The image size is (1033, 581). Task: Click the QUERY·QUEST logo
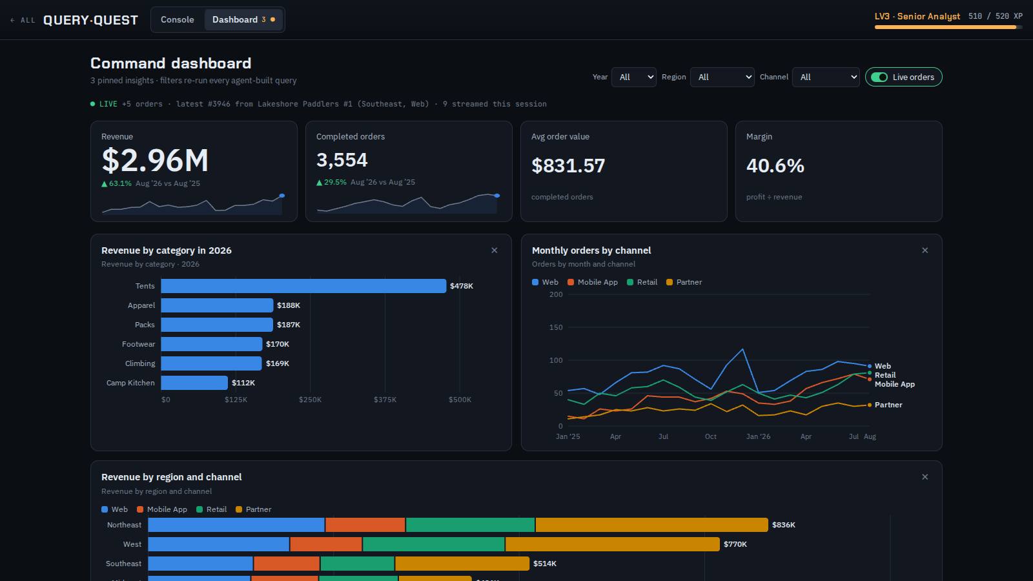pos(90,20)
